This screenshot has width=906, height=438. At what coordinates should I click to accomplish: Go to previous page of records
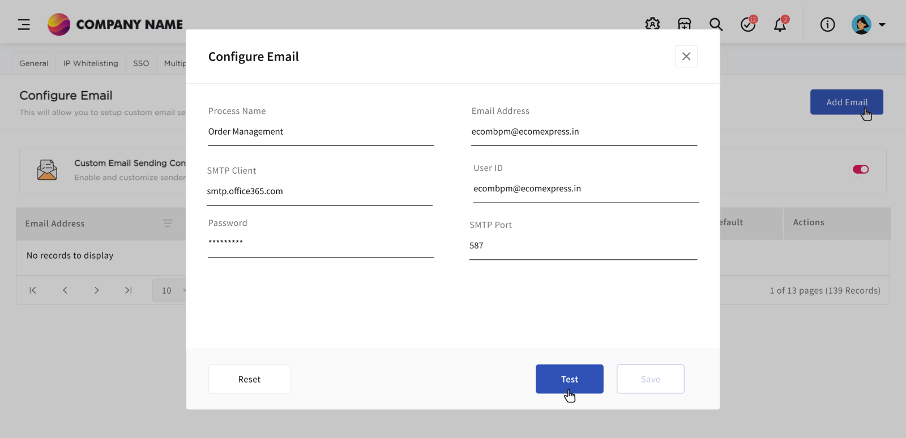[65, 290]
